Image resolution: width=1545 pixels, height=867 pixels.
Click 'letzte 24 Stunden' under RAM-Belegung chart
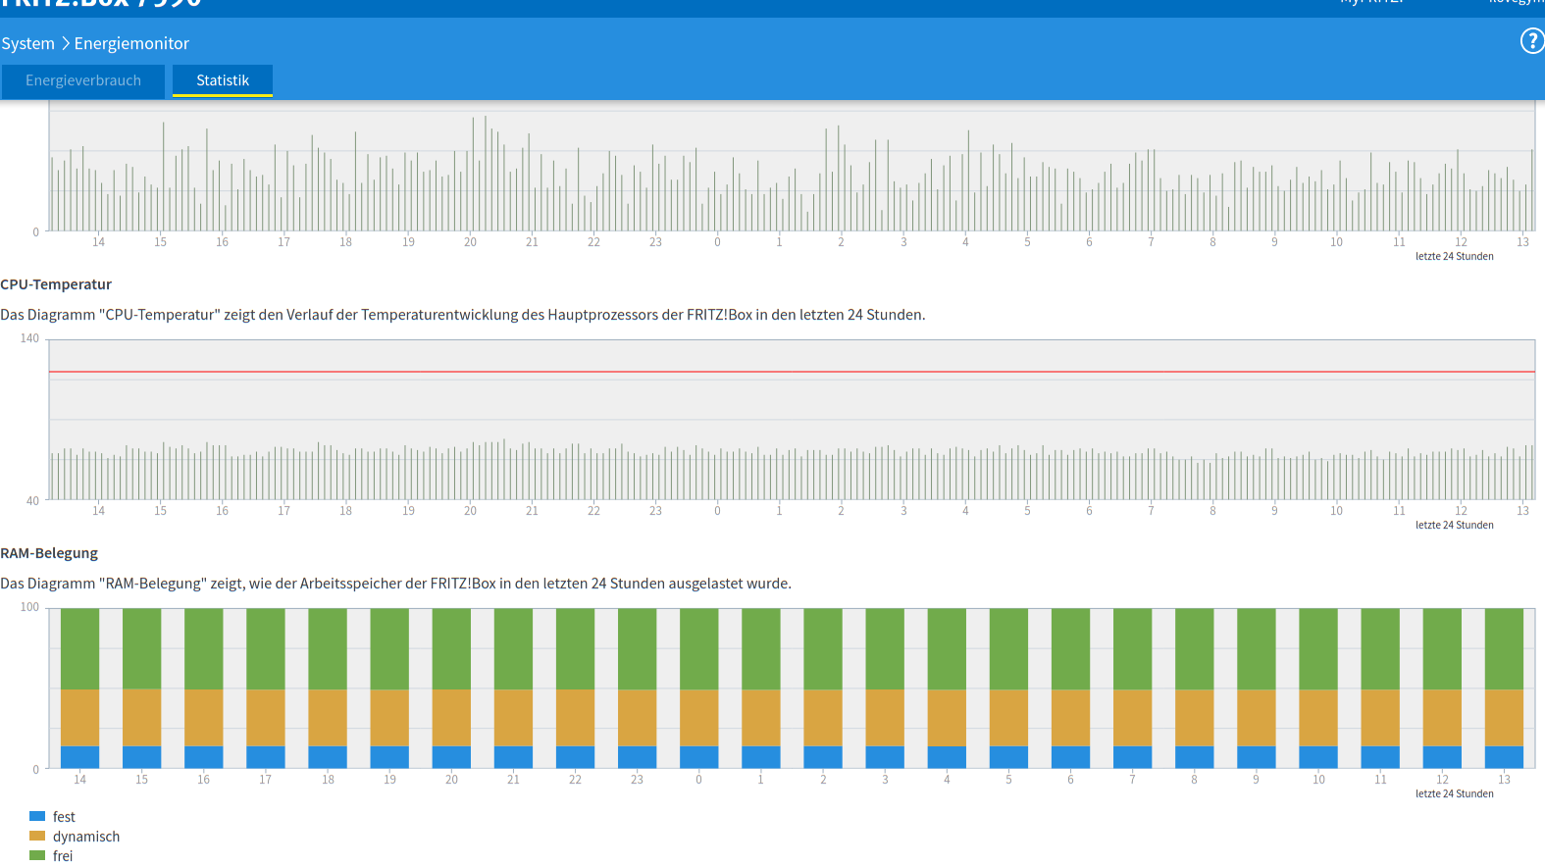(x=1454, y=794)
